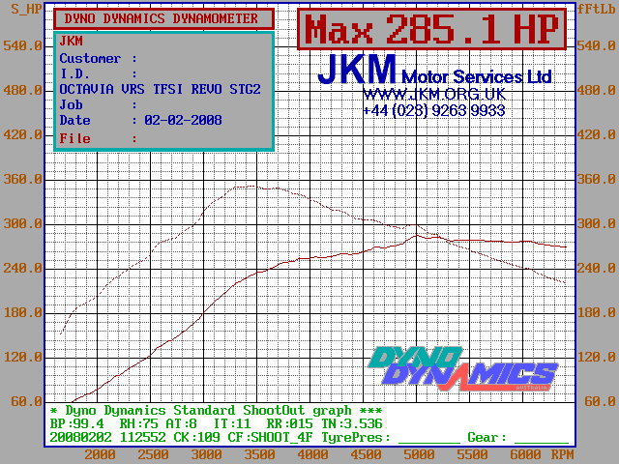Click the TyrePres blank field

[x=429, y=438]
